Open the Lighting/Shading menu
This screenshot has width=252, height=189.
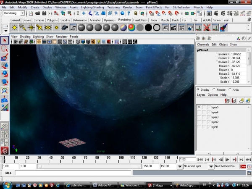pos(92,7)
